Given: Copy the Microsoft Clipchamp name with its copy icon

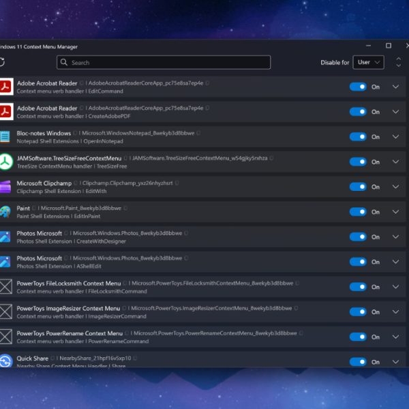Looking at the screenshot, I should [x=76, y=183].
